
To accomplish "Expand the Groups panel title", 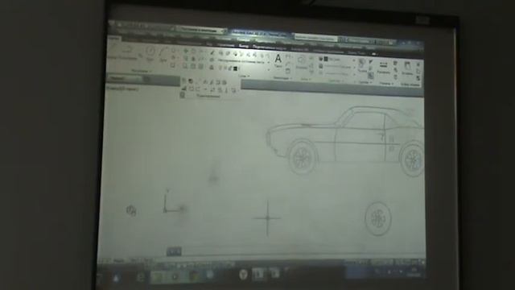I will tap(365, 82).
